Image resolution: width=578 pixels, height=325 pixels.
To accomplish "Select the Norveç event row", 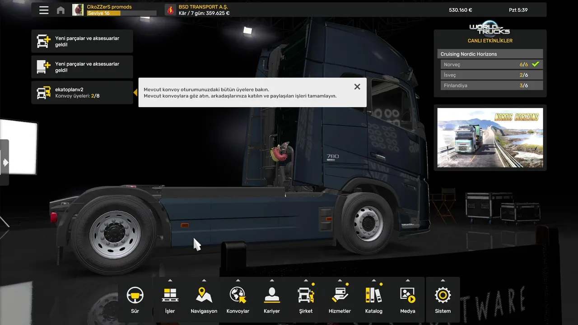I will pyautogui.click(x=492, y=65).
